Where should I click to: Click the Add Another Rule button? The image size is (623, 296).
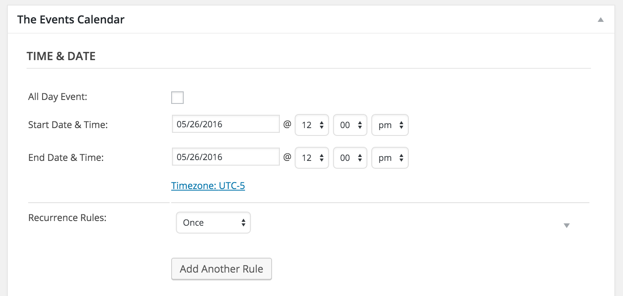222,269
